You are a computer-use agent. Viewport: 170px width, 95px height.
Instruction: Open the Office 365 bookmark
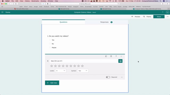(x=131, y=7)
